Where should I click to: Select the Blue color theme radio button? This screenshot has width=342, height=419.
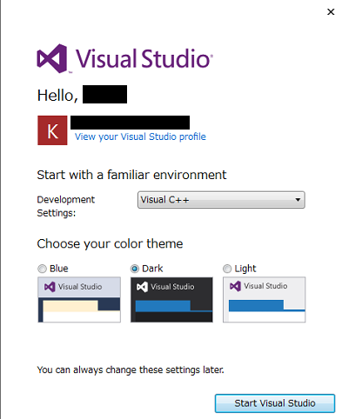[42, 269]
